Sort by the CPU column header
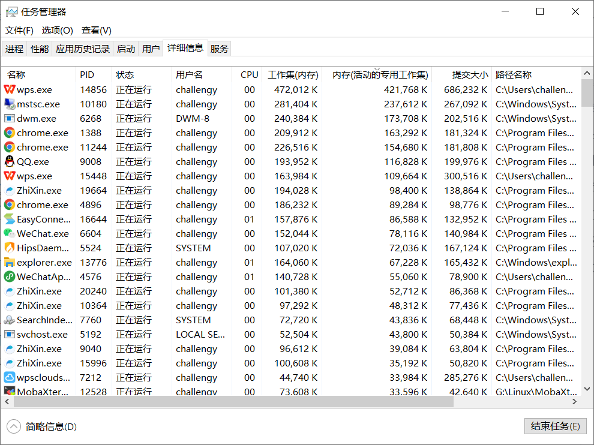The width and height of the screenshot is (594, 445). point(247,74)
